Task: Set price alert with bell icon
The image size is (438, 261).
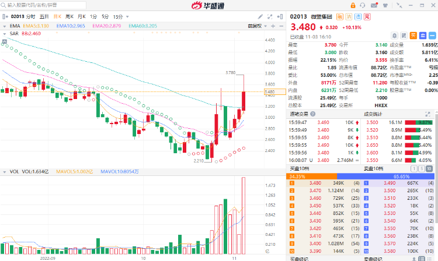Action: tap(394, 36)
